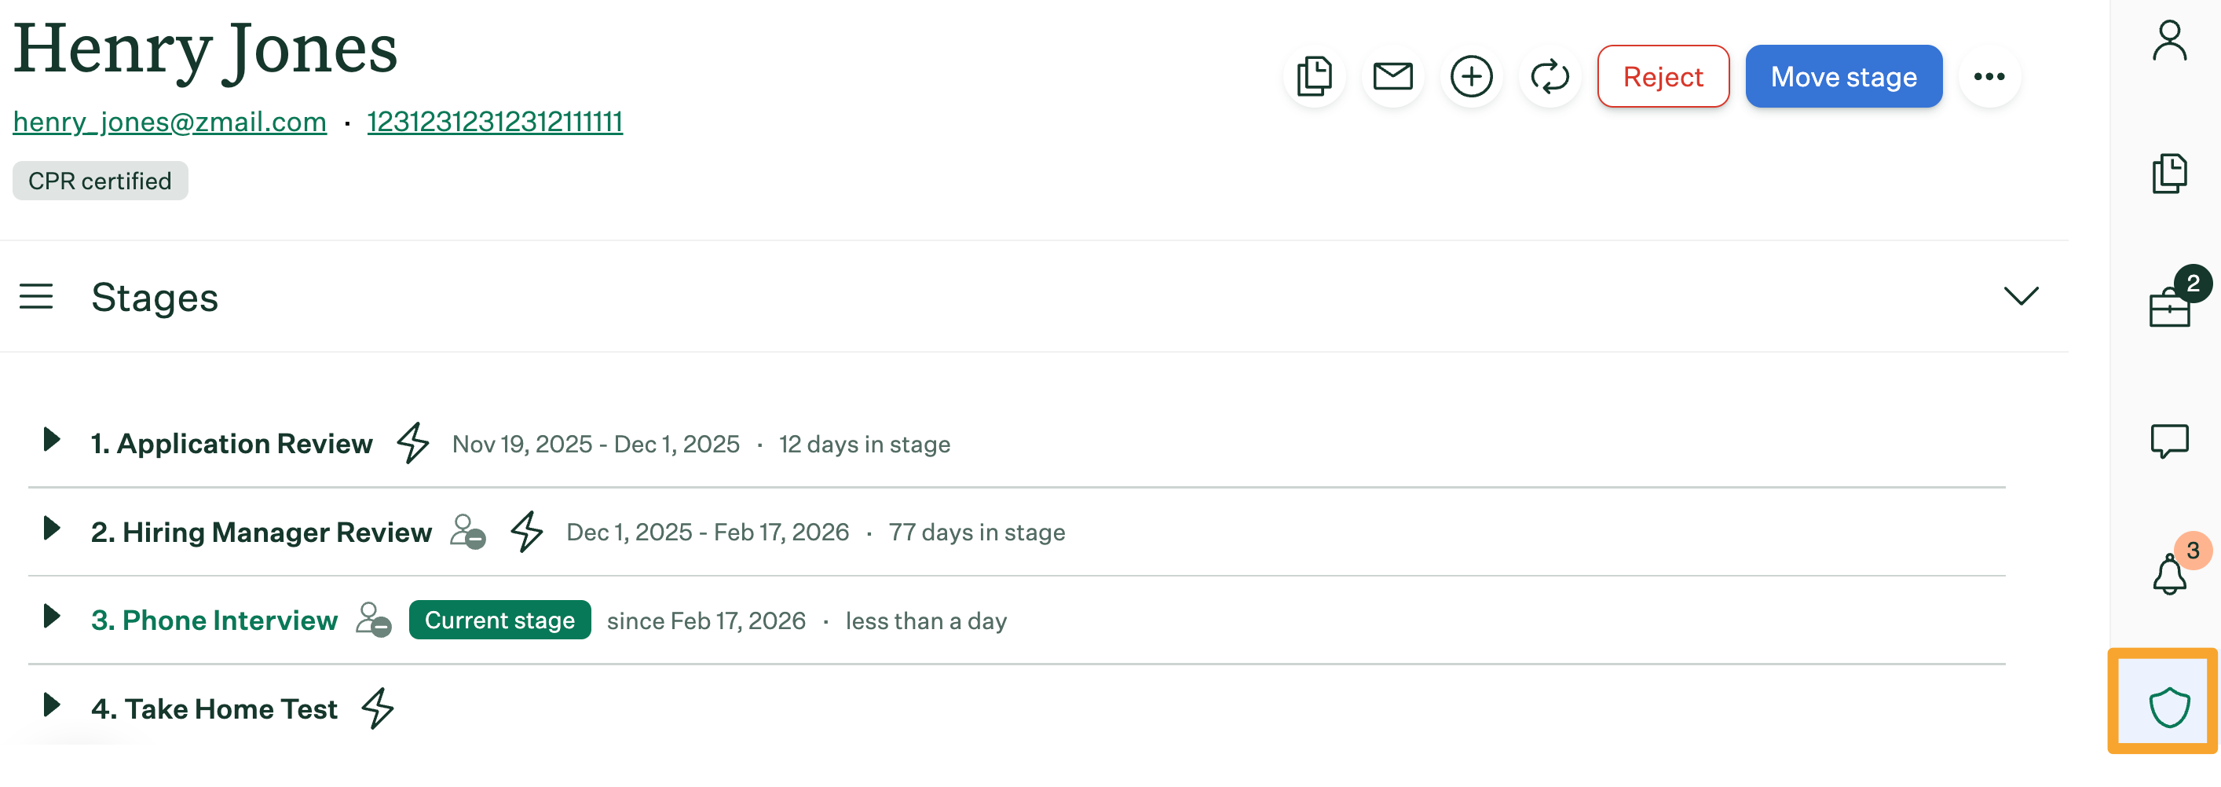Click the plus circle add icon
Viewport: 2221px width, 787px height.
coord(1471,77)
